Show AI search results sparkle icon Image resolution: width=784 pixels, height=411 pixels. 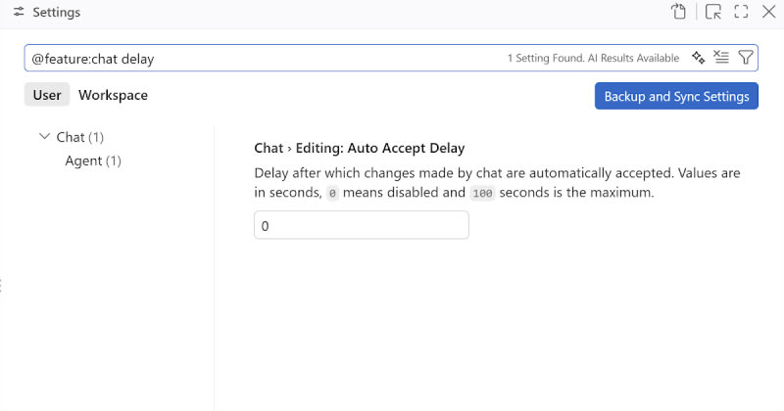point(699,58)
